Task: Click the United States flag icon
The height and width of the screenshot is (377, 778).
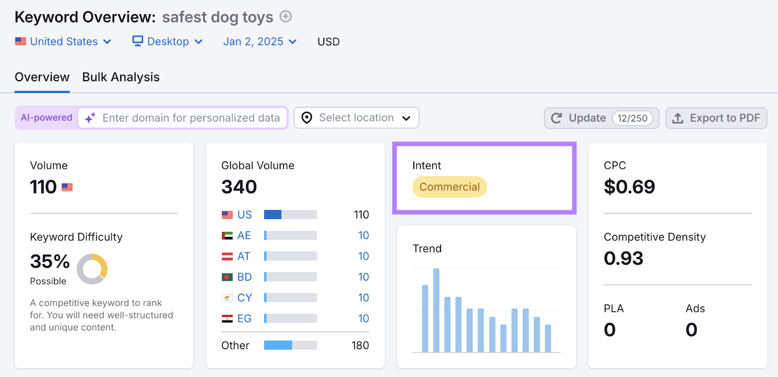Action: 20,41
